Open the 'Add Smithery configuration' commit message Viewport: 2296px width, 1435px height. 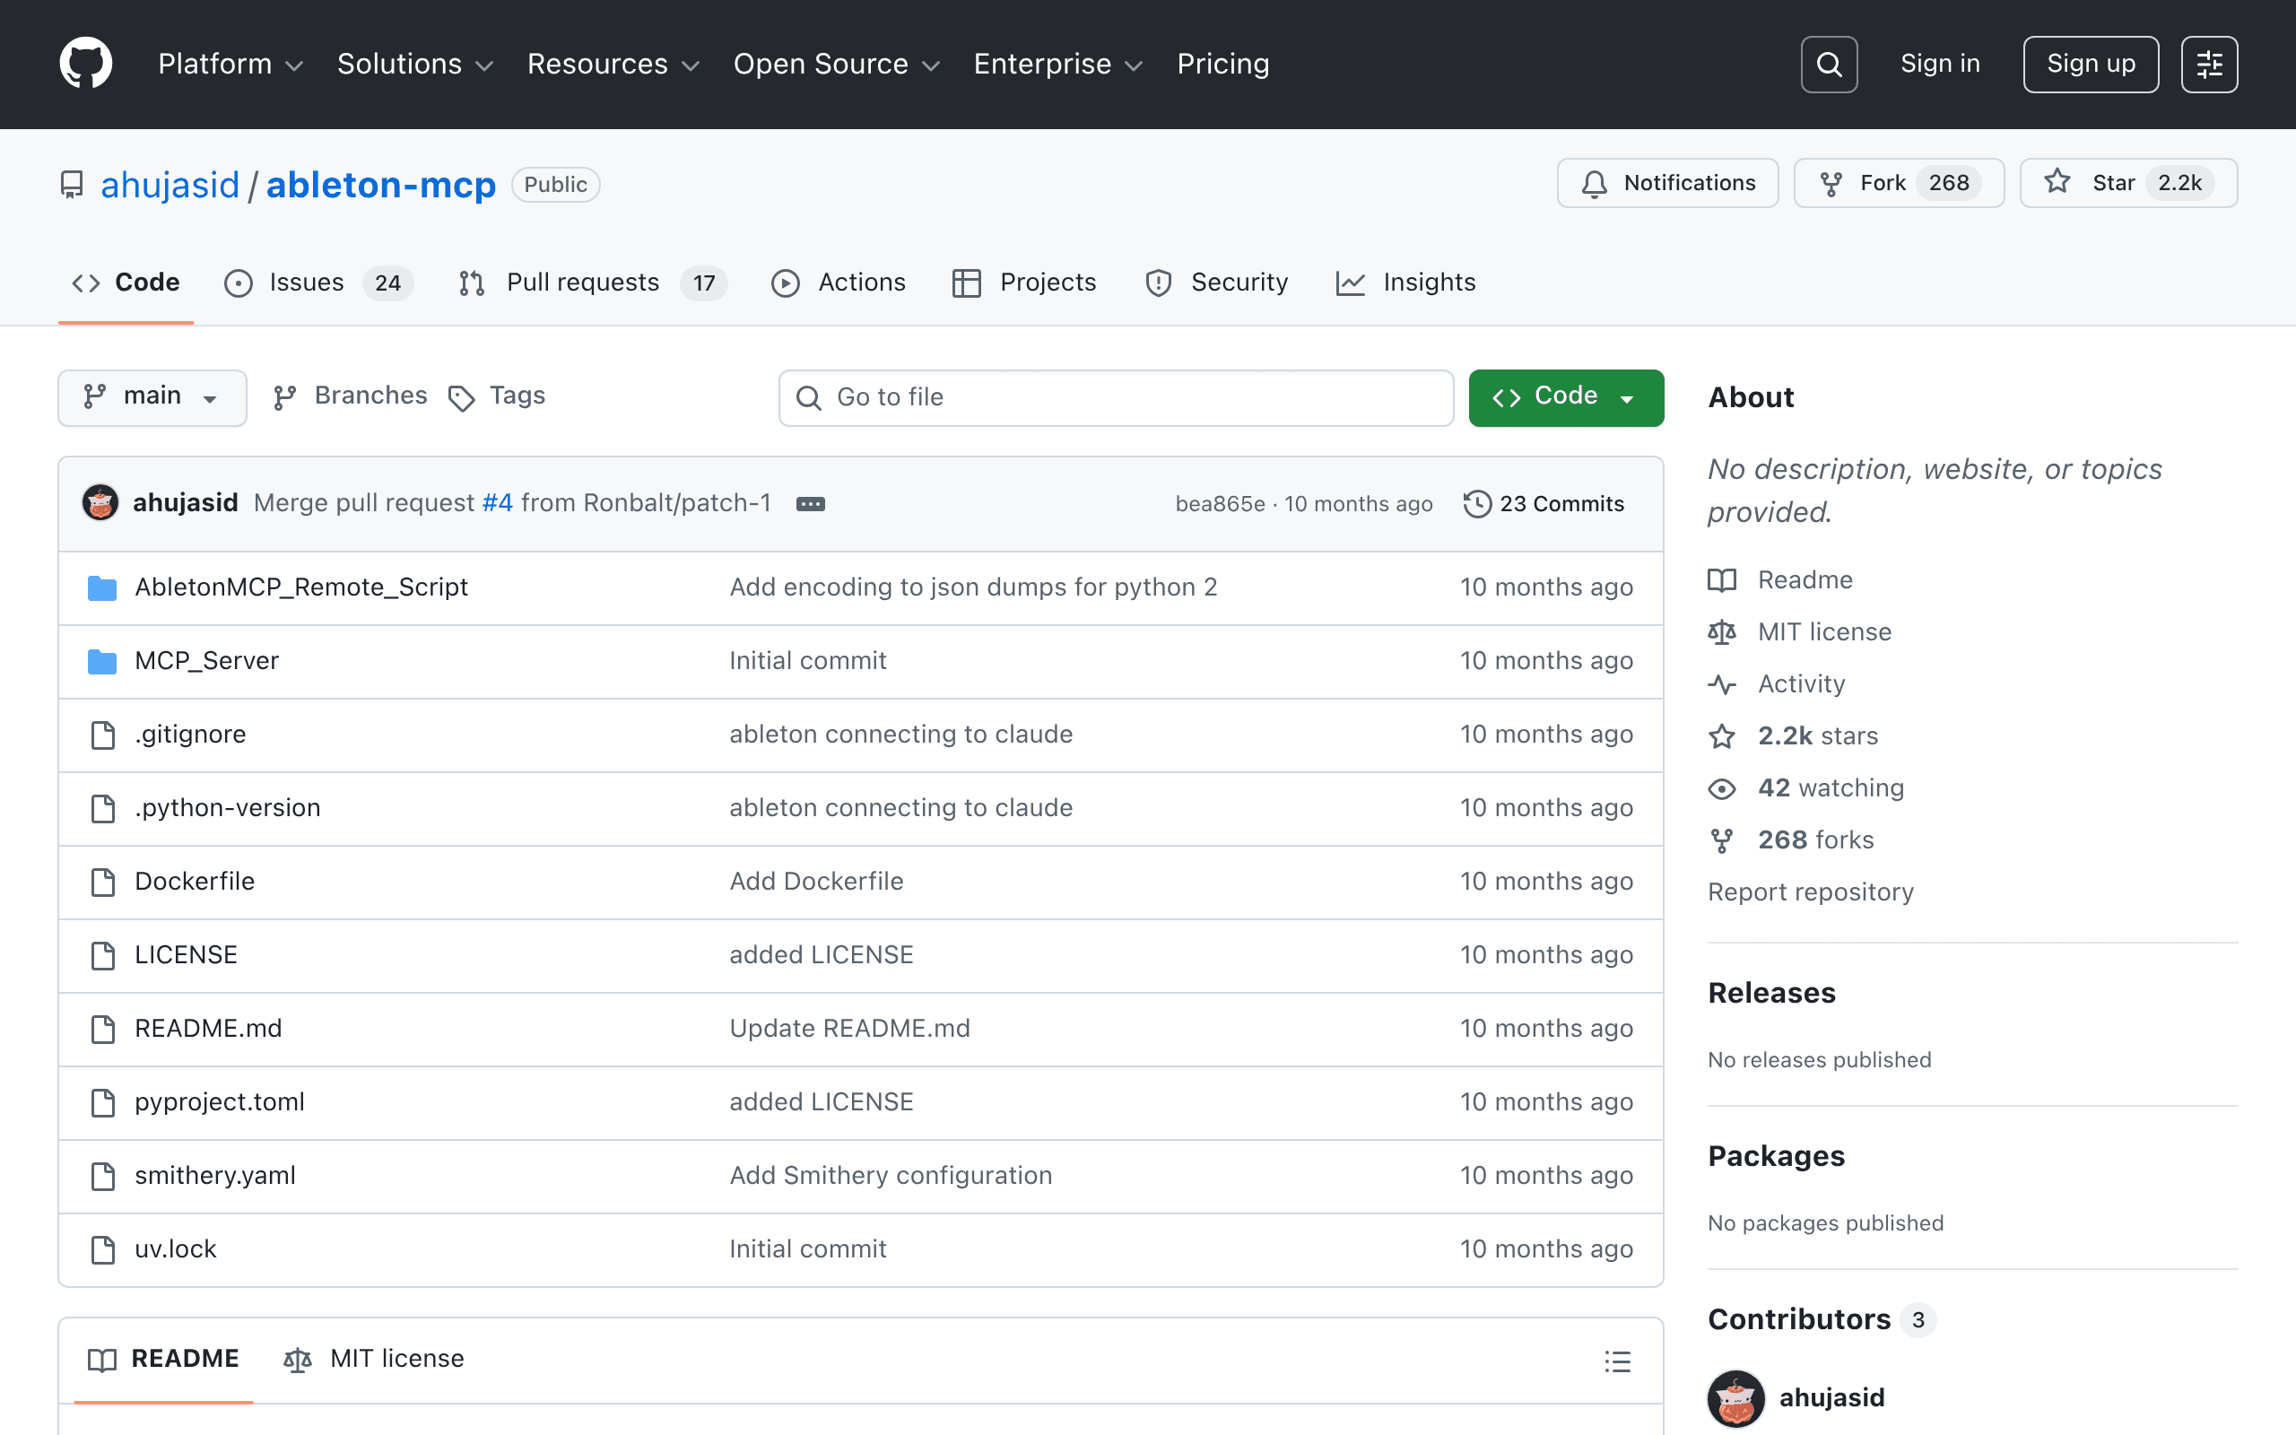pyautogui.click(x=890, y=1176)
